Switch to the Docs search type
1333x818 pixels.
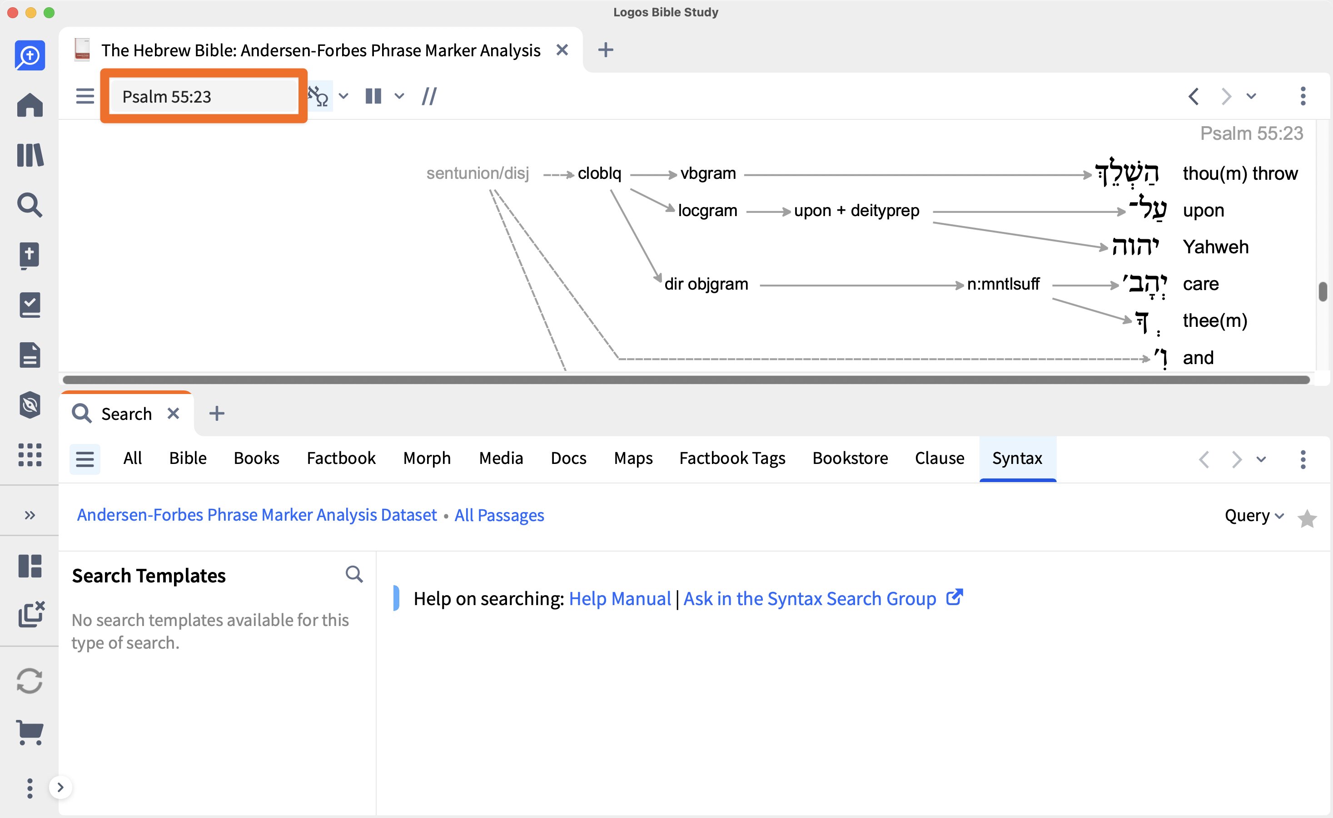568,458
